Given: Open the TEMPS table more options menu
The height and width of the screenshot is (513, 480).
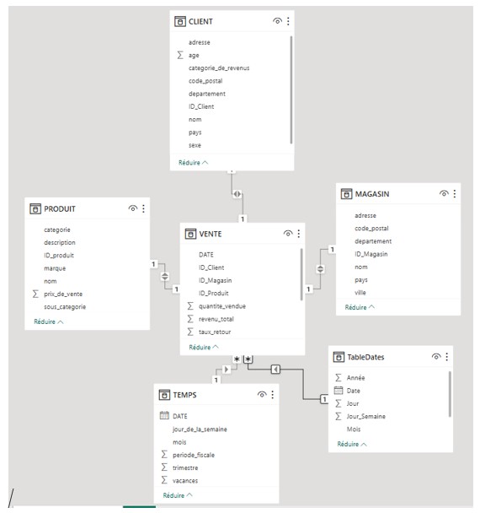Looking at the screenshot, I should pos(272,395).
